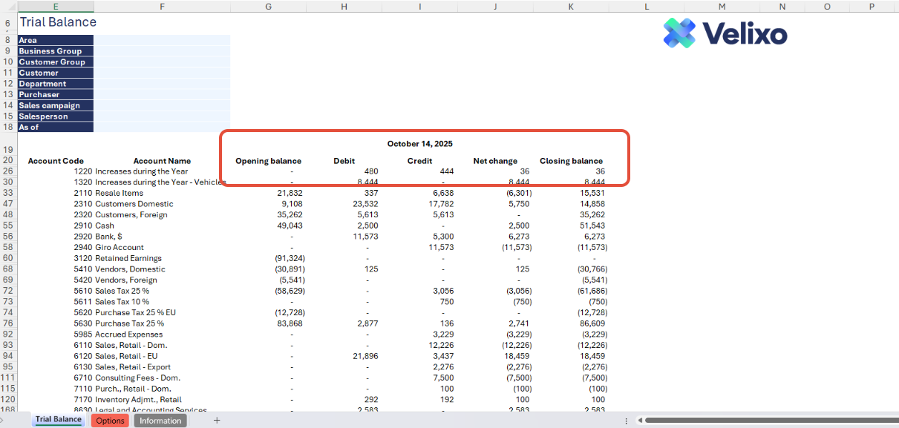Select the Sales campaign label cell
Image resolution: width=899 pixels, height=428 pixels.
[x=56, y=105]
